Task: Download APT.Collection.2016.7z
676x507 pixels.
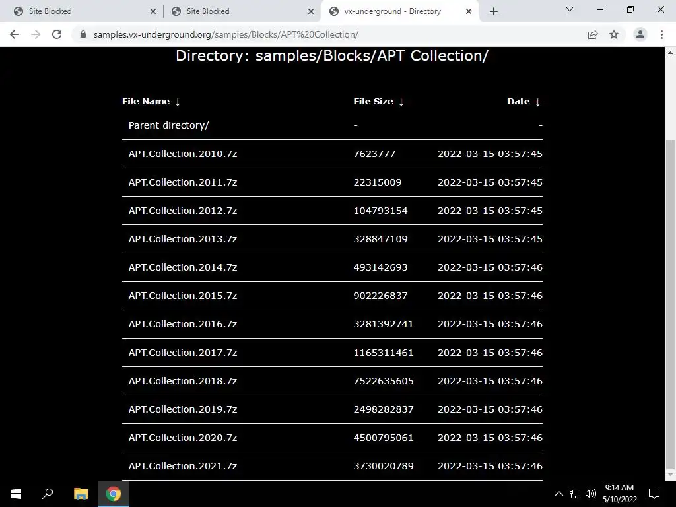Action: pyautogui.click(x=183, y=325)
